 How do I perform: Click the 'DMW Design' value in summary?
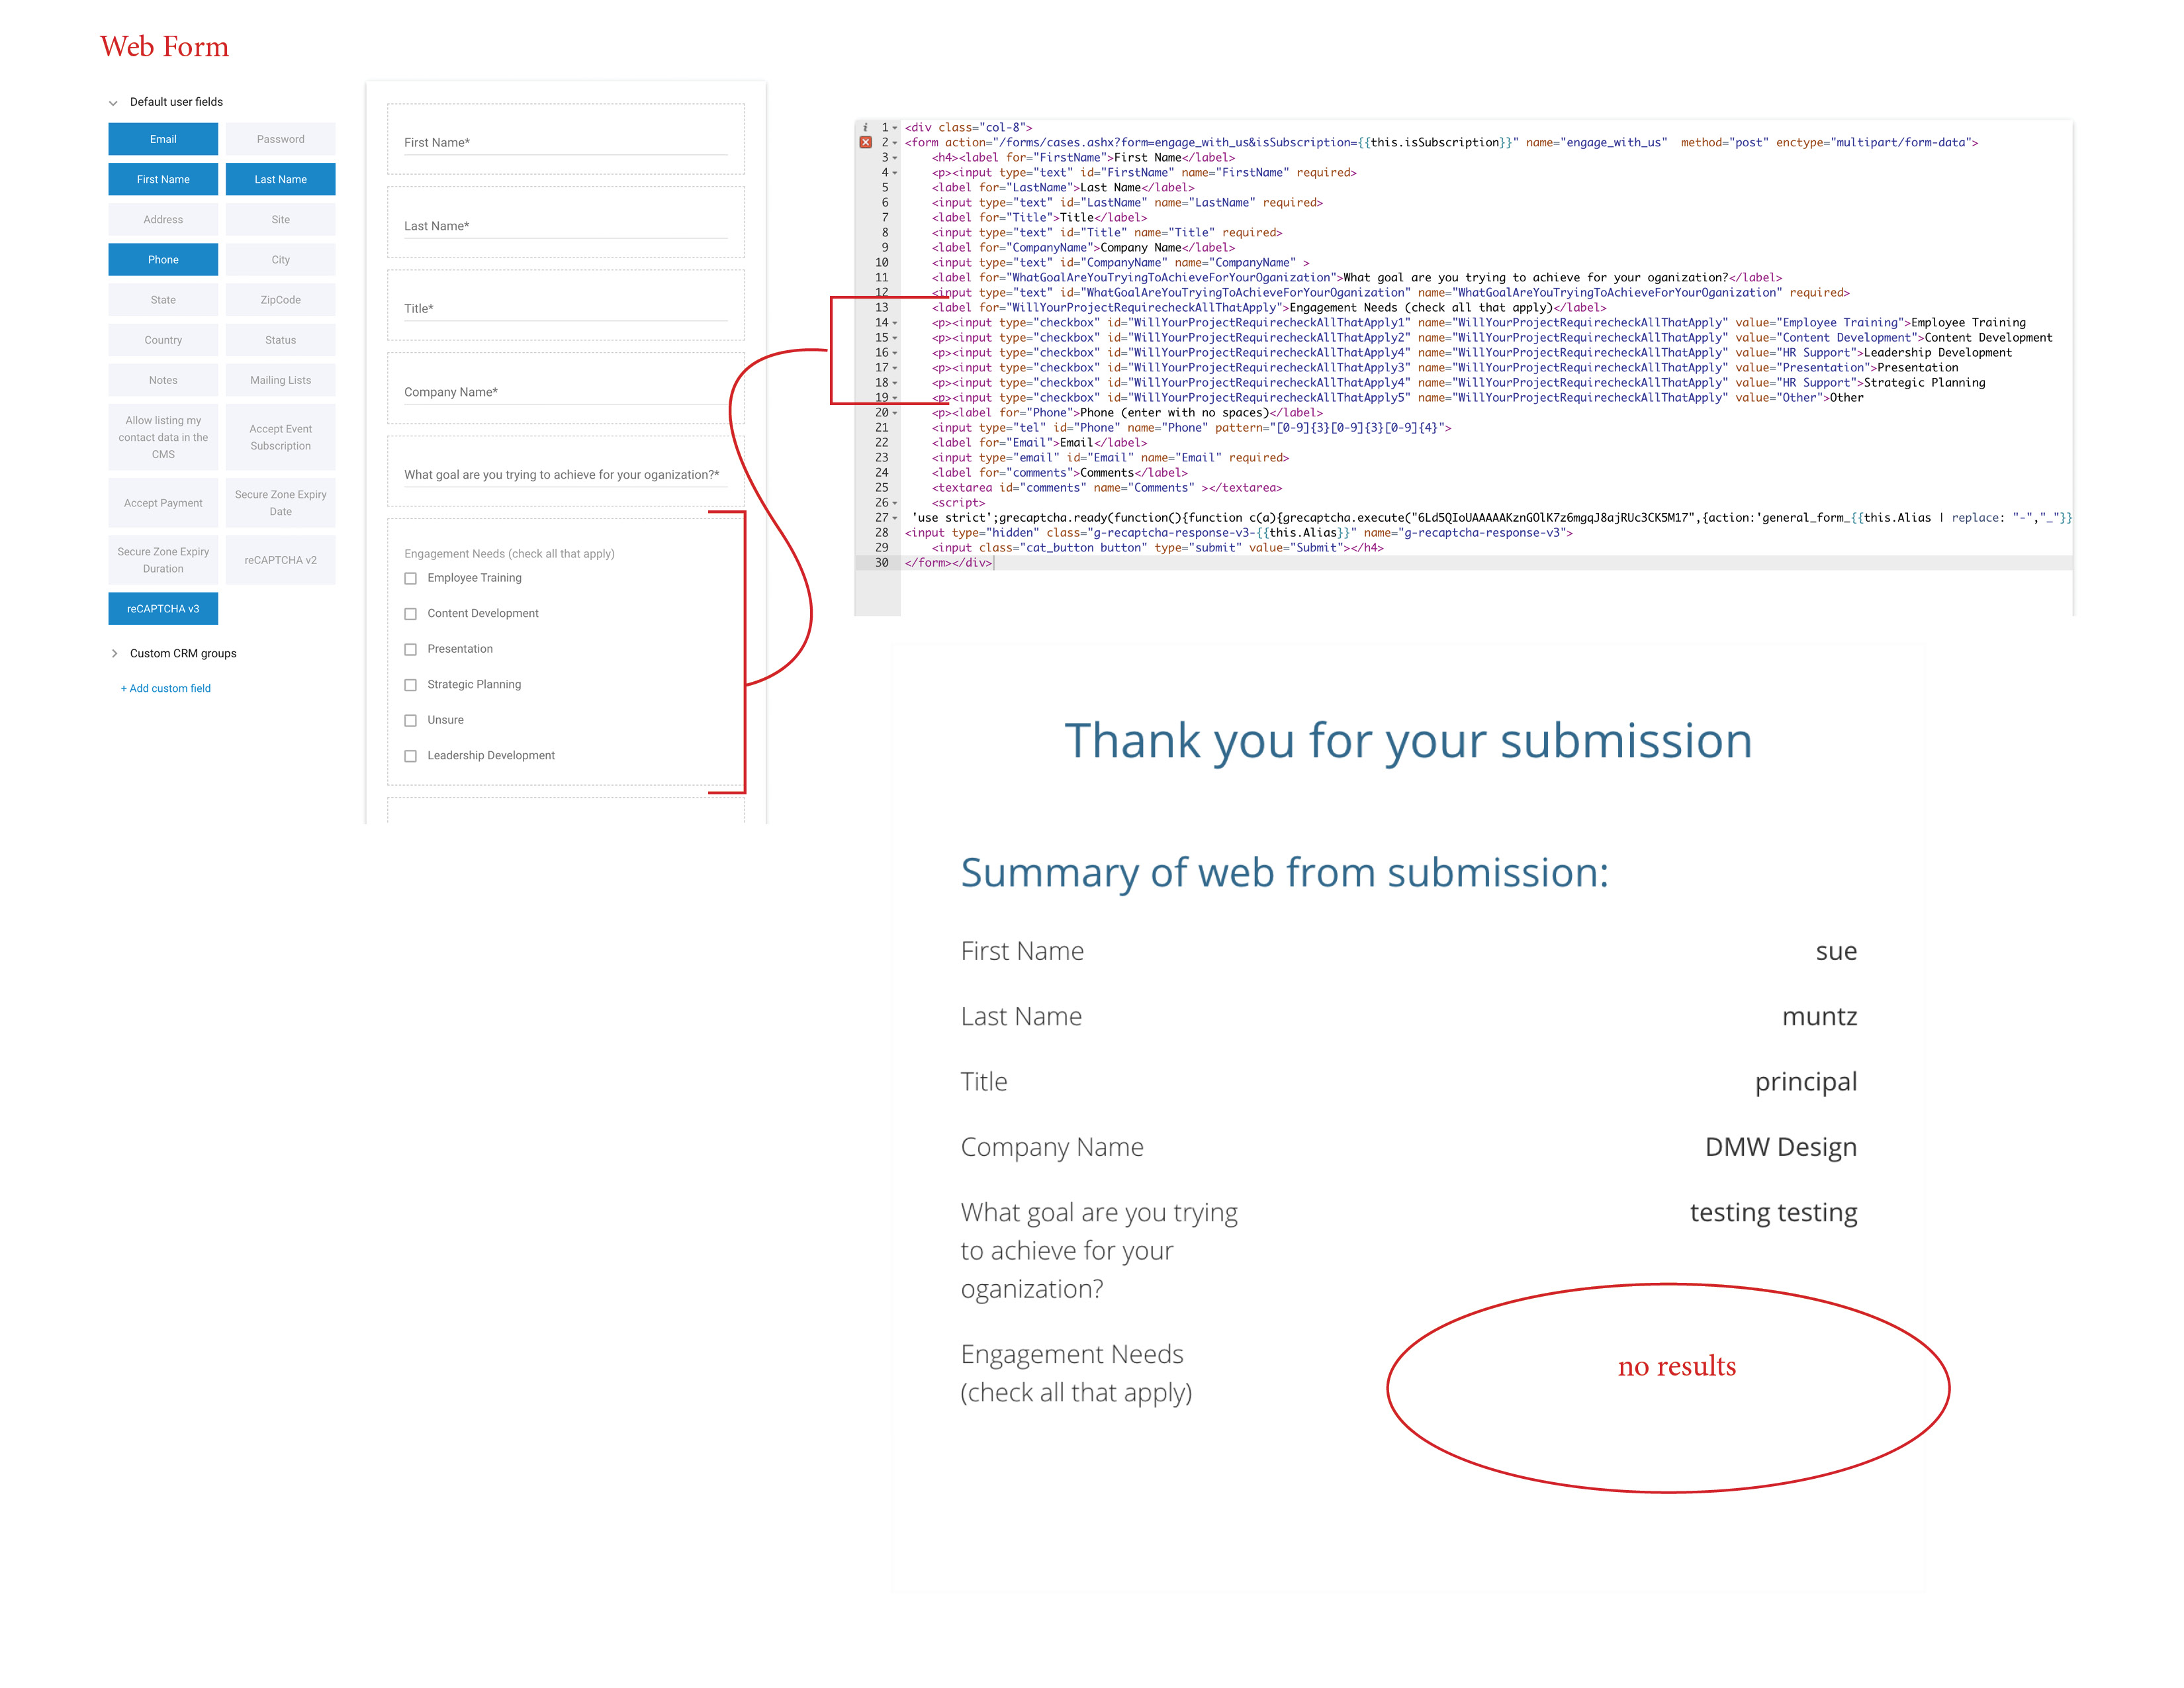tap(1780, 1147)
